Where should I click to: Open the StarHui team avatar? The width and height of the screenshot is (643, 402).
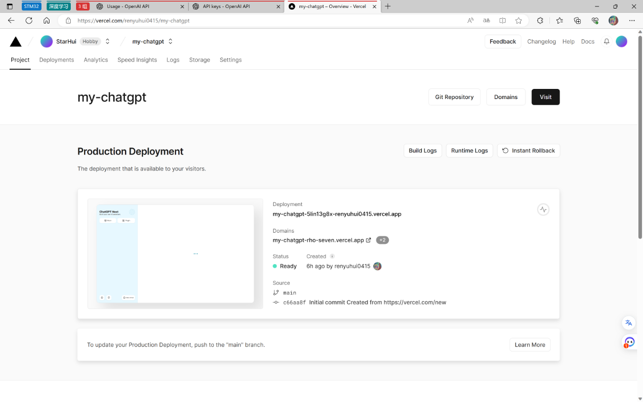[x=47, y=42]
